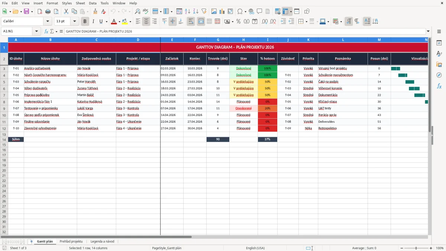
Task: Click the Format as Percent icon
Action: 238,22
